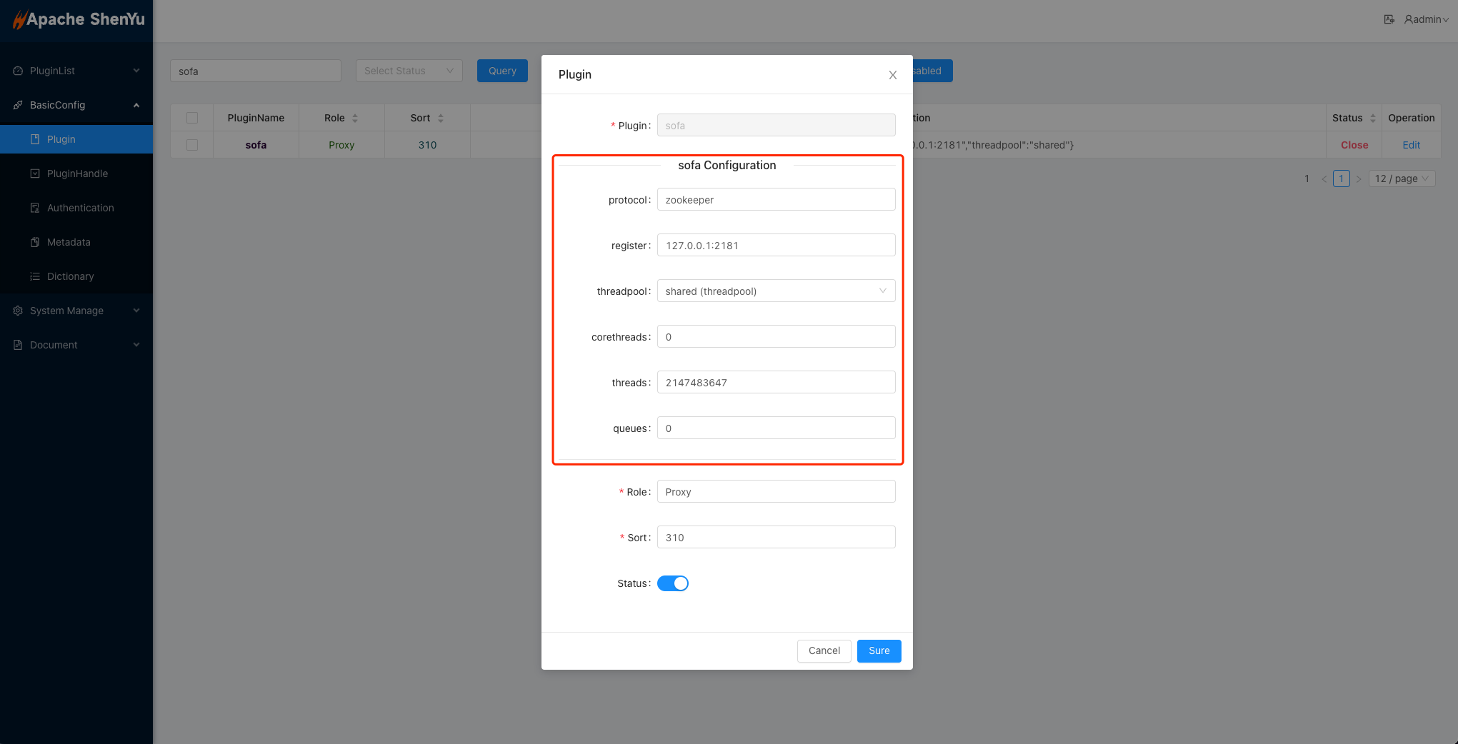Open the Select Status dropdown

tap(409, 71)
